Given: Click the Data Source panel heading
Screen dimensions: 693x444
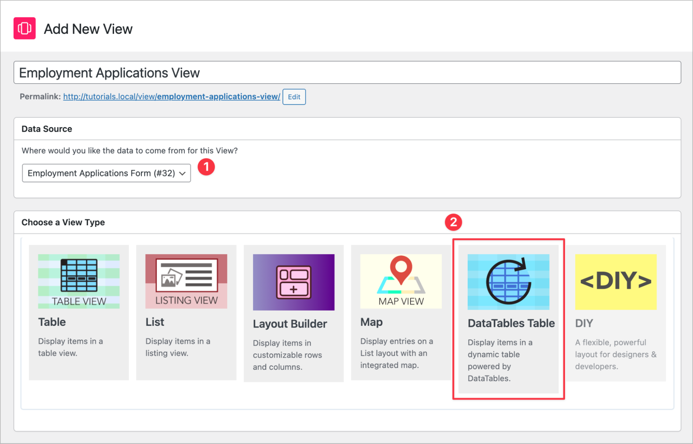Looking at the screenshot, I should point(47,129).
